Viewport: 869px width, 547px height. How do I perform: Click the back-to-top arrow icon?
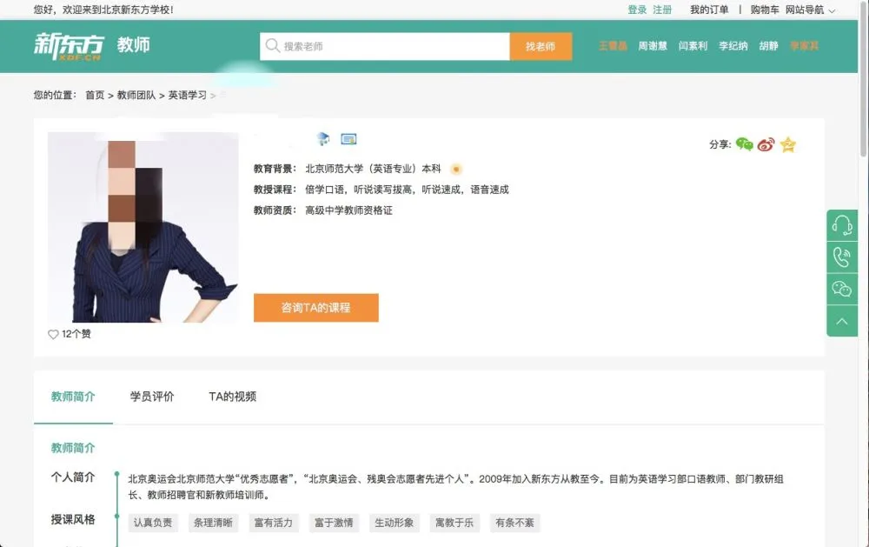[x=841, y=320]
